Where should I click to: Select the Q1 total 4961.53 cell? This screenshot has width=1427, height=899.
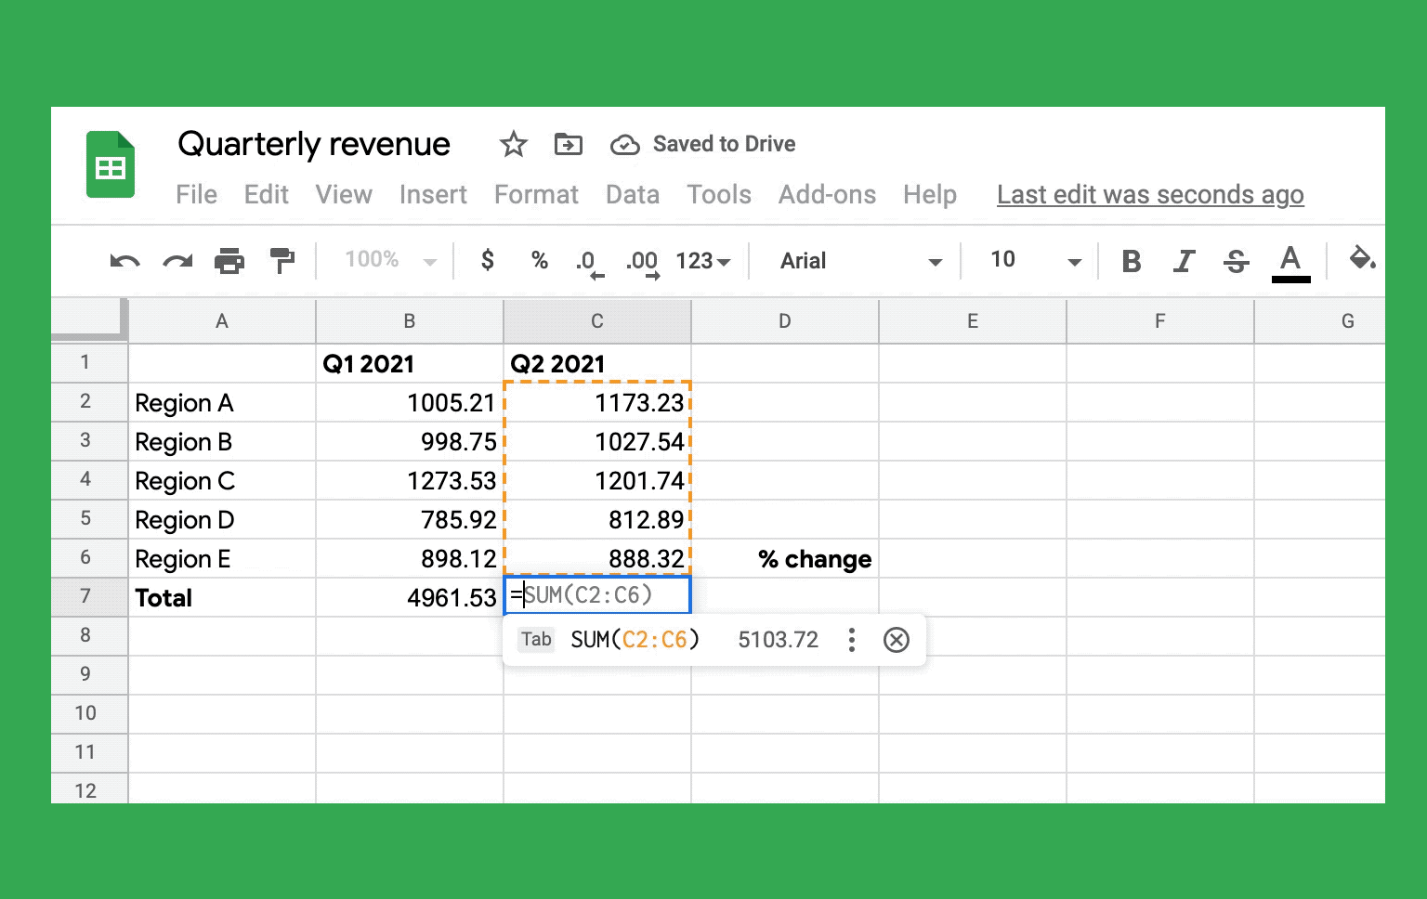click(410, 597)
